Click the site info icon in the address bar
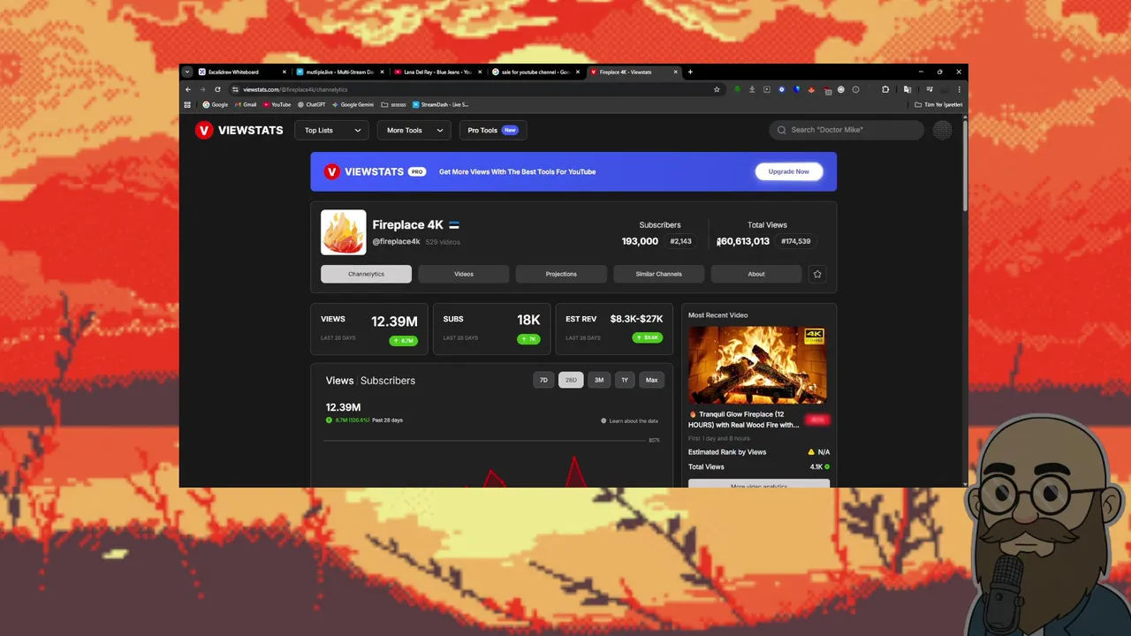The image size is (1131, 636). pos(235,89)
